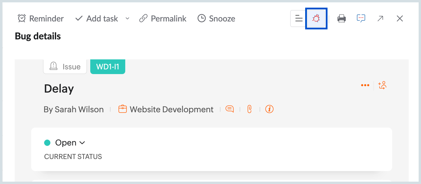Show the orange info circle icon
Image resolution: width=421 pixels, height=184 pixels.
269,109
